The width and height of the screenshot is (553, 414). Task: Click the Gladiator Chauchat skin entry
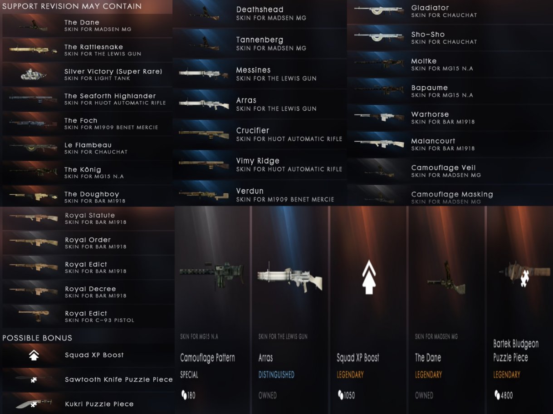(x=450, y=11)
